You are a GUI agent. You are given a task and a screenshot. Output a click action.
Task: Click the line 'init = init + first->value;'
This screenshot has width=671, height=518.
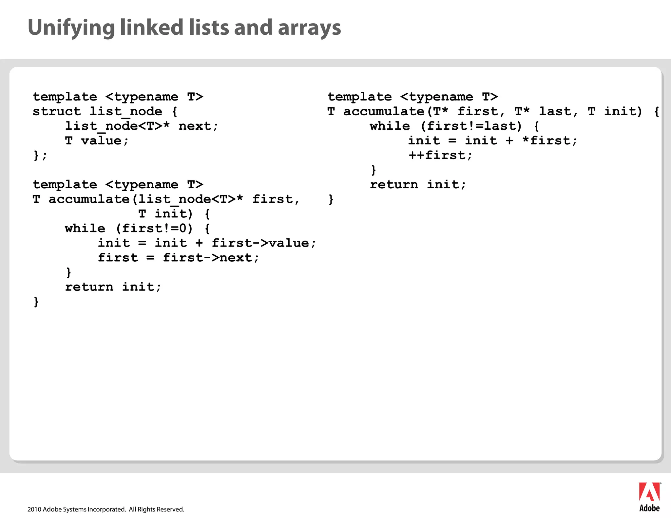[x=207, y=243]
